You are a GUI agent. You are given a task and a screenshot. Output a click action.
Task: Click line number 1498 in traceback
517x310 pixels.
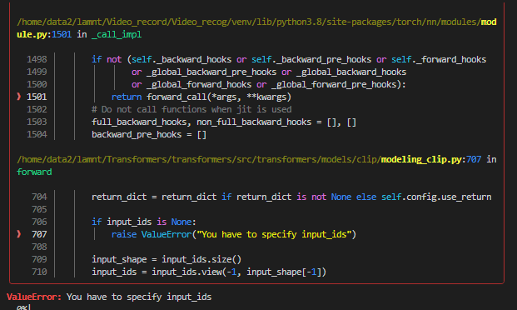pyautogui.click(x=37, y=59)
